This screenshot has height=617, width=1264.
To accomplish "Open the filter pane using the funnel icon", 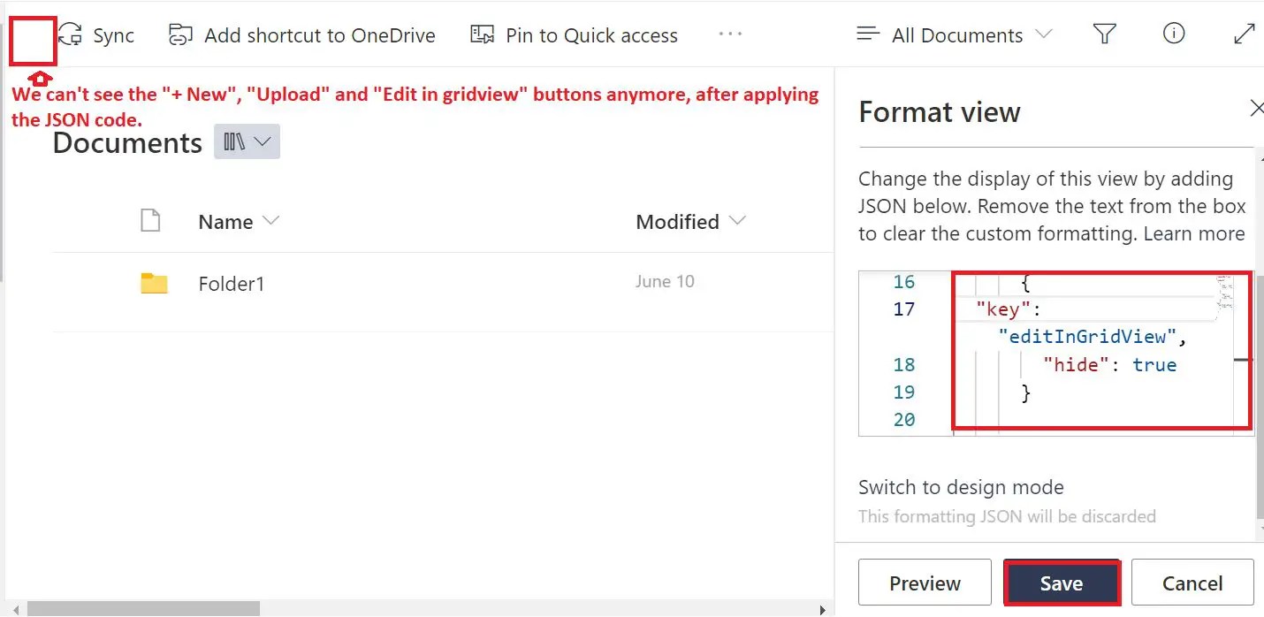I will 1104,34.
